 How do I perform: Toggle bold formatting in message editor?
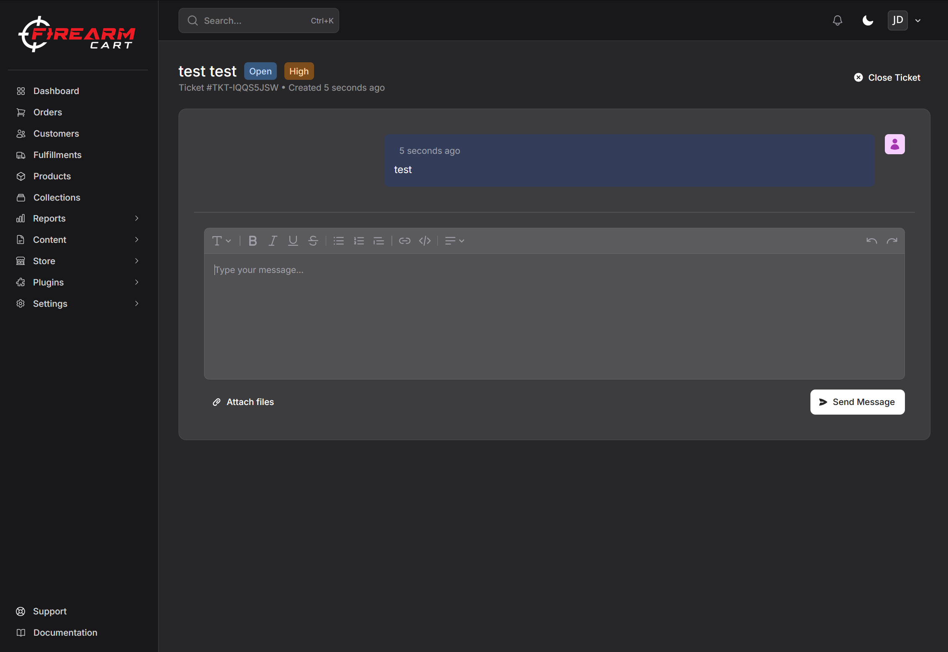[x=253, y=241]
